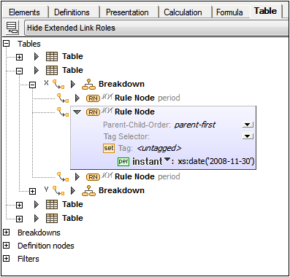Viewport: 290px width, 277px height.
Task: Show details of the Y Breakdown via triangle
Action: coord(72,191)
